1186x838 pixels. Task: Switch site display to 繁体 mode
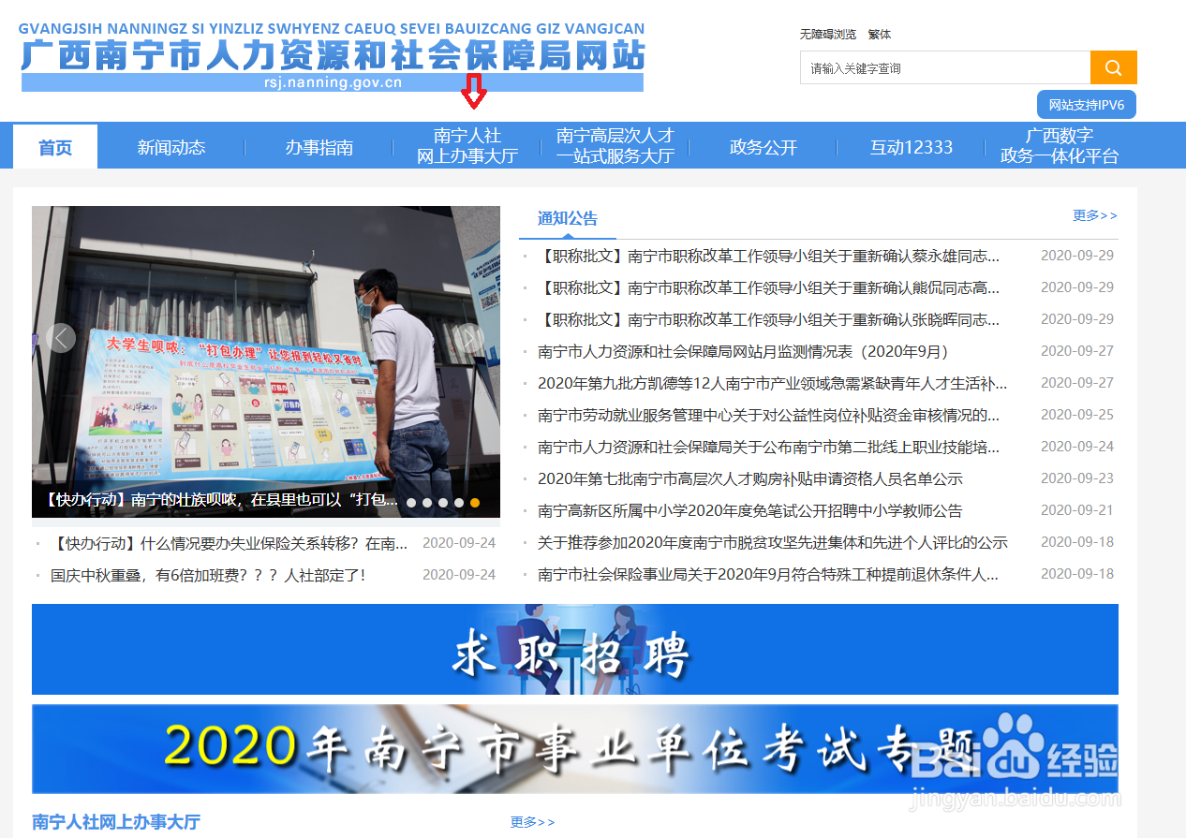pyautogui.click(x=881, y=34)
